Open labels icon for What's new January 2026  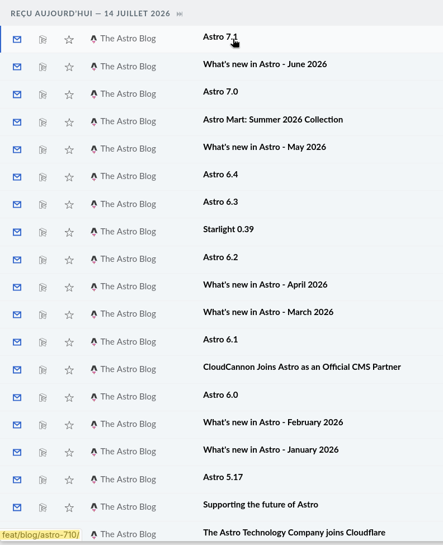43,452
